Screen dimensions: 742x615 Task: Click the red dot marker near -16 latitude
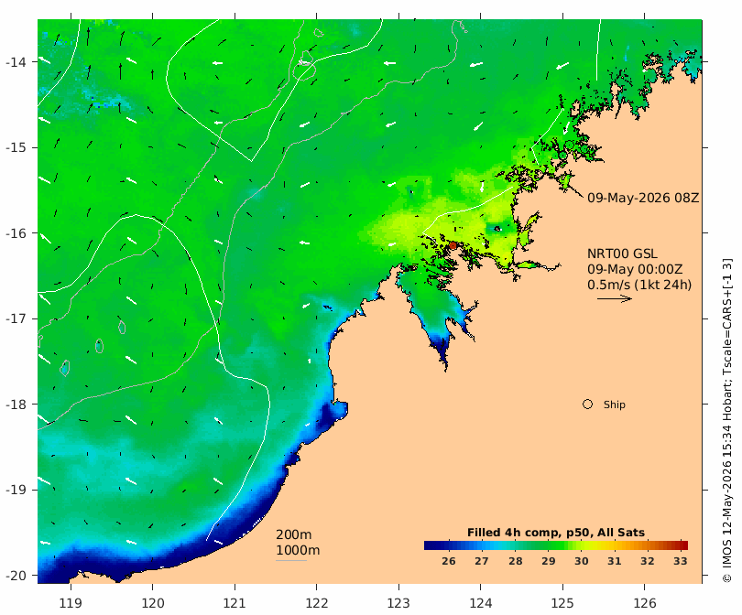[453, 245]
